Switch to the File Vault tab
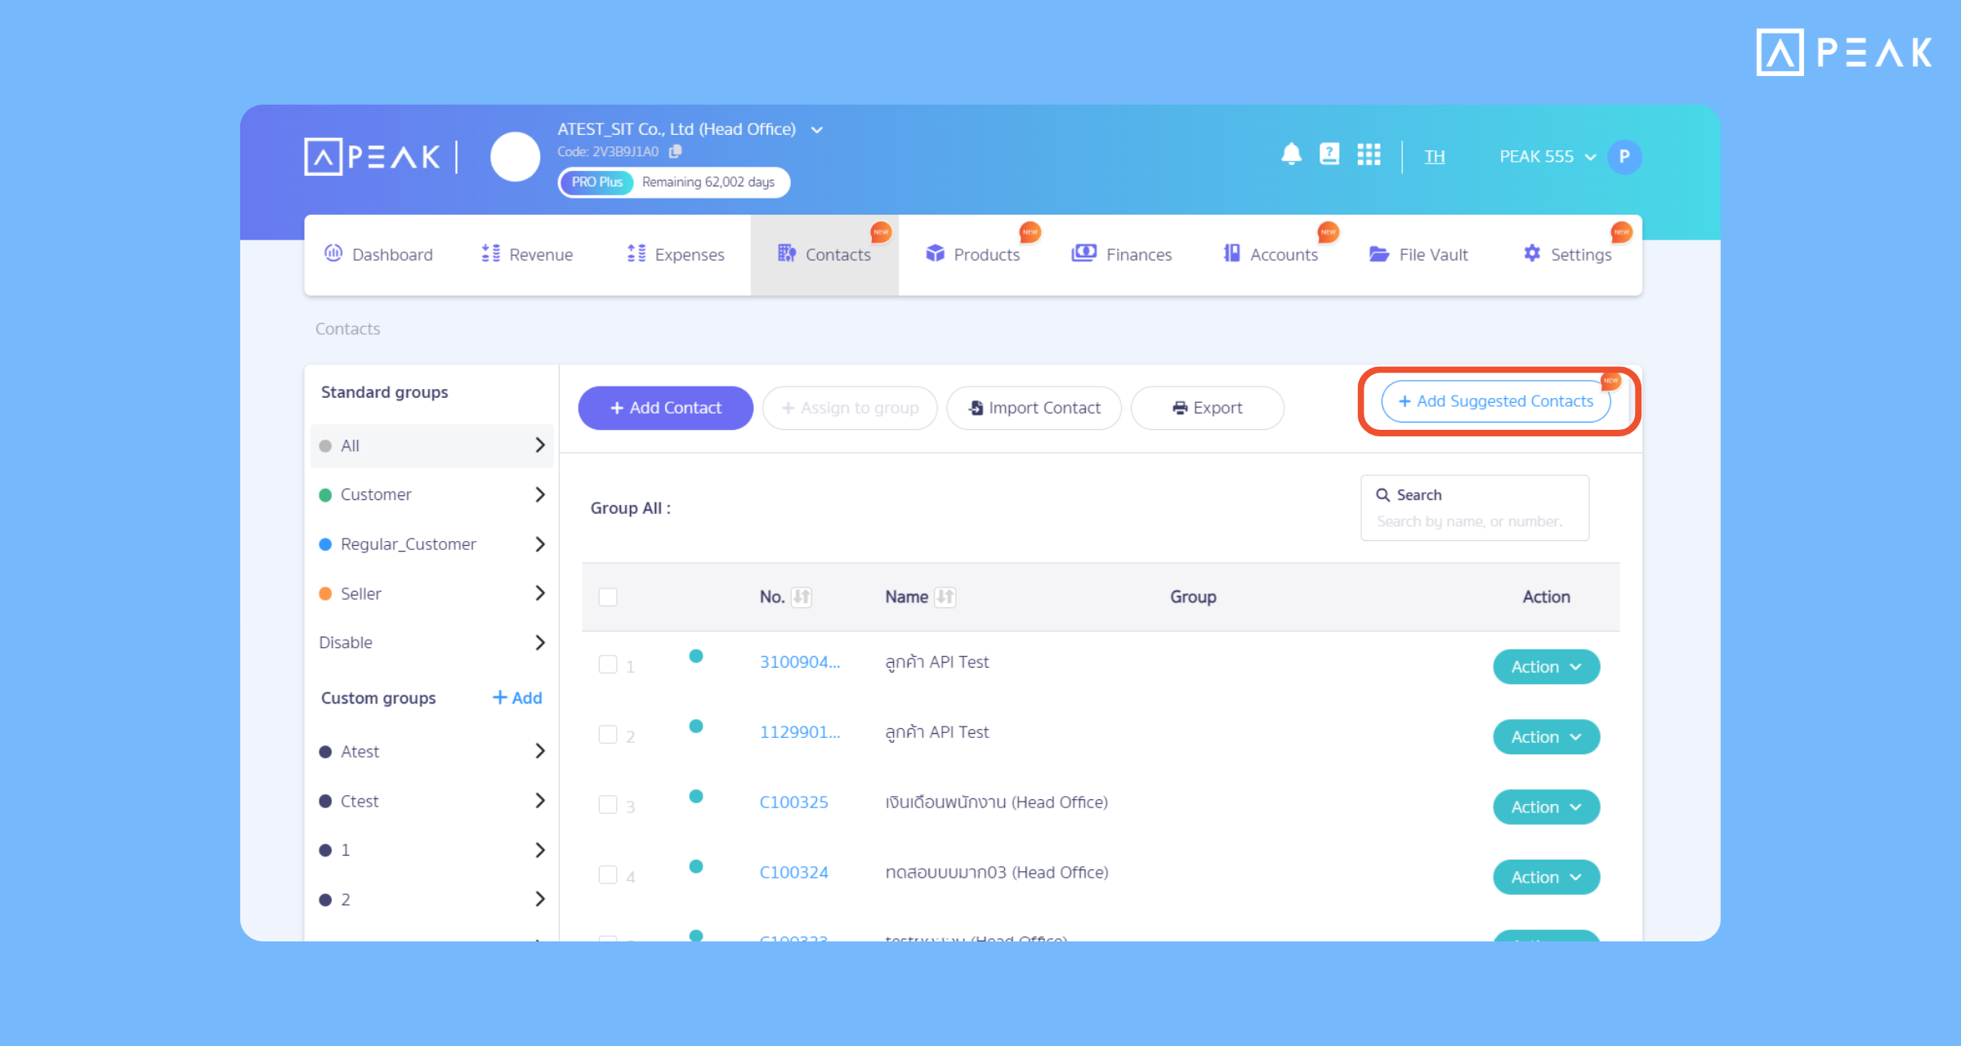 1419,255
